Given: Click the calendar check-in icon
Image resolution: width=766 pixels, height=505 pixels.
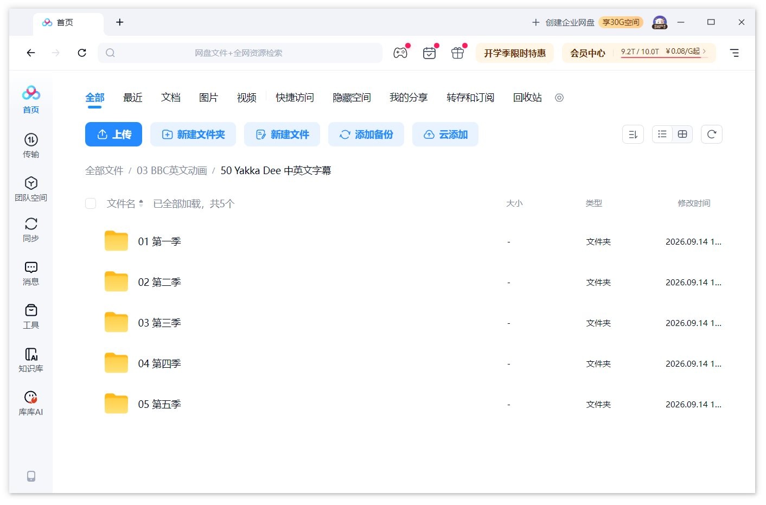Looking at the screenshot, I should coord(429,53).
